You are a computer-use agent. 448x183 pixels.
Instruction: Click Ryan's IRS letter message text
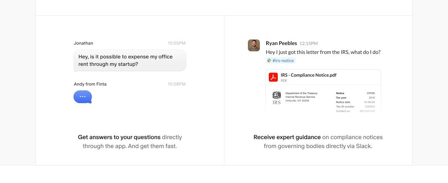pos(323,52)
